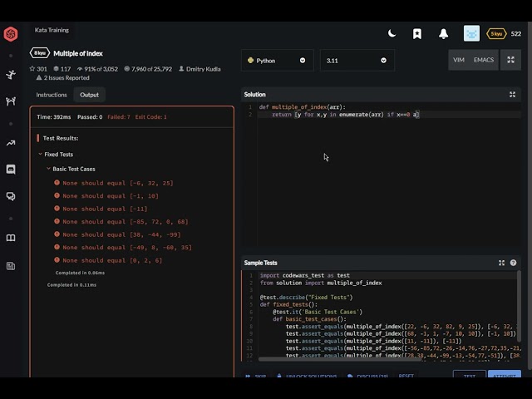Click the 'Passed: 0' status text
This screenshot has width=532, height=399.
tap(90, 116)
